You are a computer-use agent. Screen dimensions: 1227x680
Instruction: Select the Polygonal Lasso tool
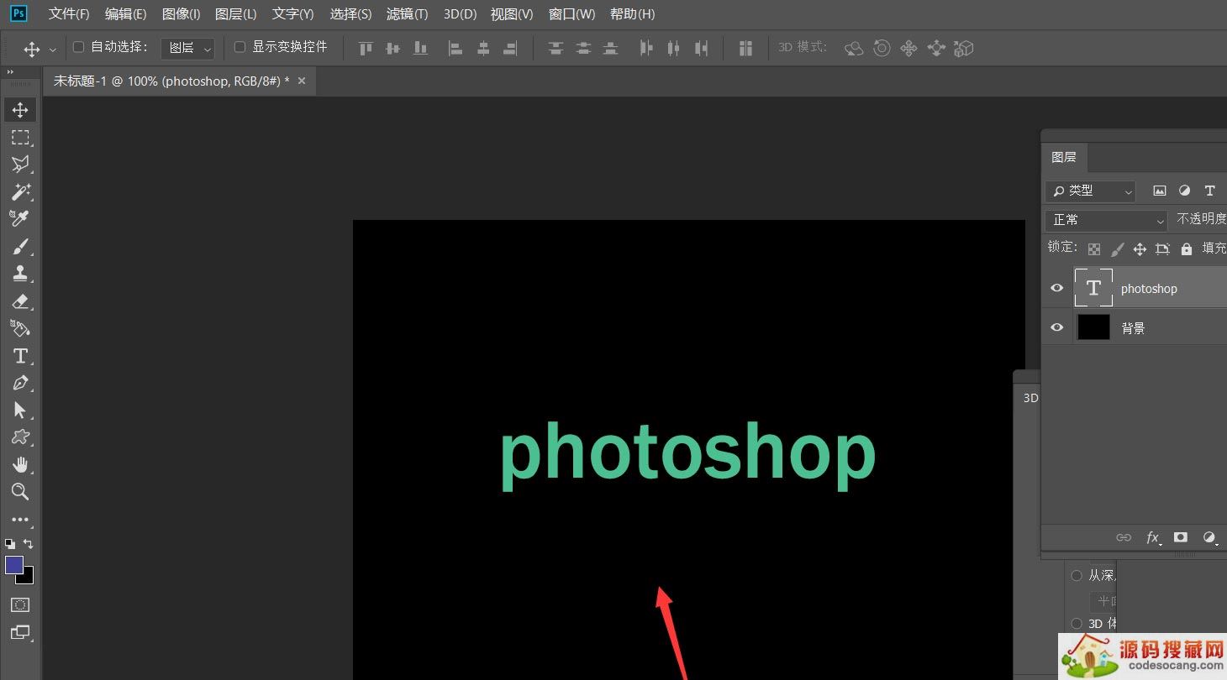pyautogui.click(x=20, y=165)
